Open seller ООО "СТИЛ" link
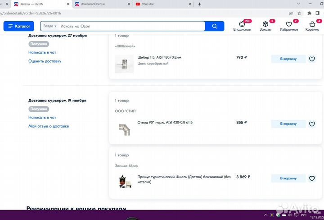 click(126, 111)
